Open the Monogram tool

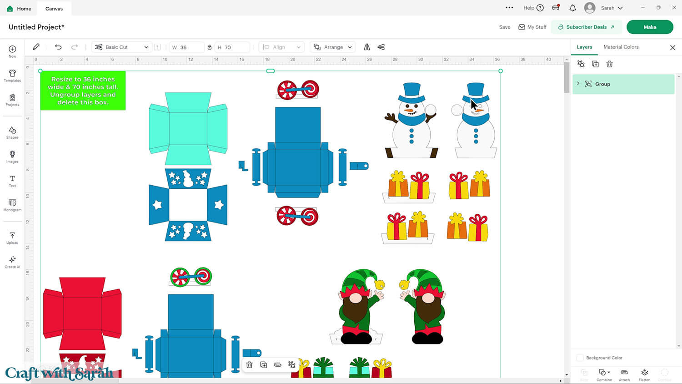pyautogui.click(x=12, y=205)
